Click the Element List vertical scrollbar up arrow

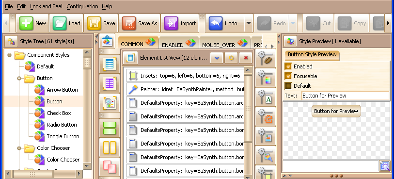point(248,70)
